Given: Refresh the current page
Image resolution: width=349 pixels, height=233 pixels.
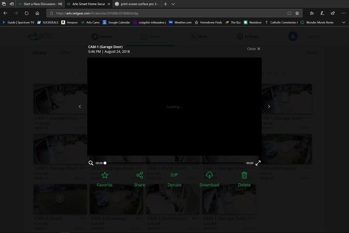Looking at the screenshot, I should pyautogui.click(x=27, y=13).
